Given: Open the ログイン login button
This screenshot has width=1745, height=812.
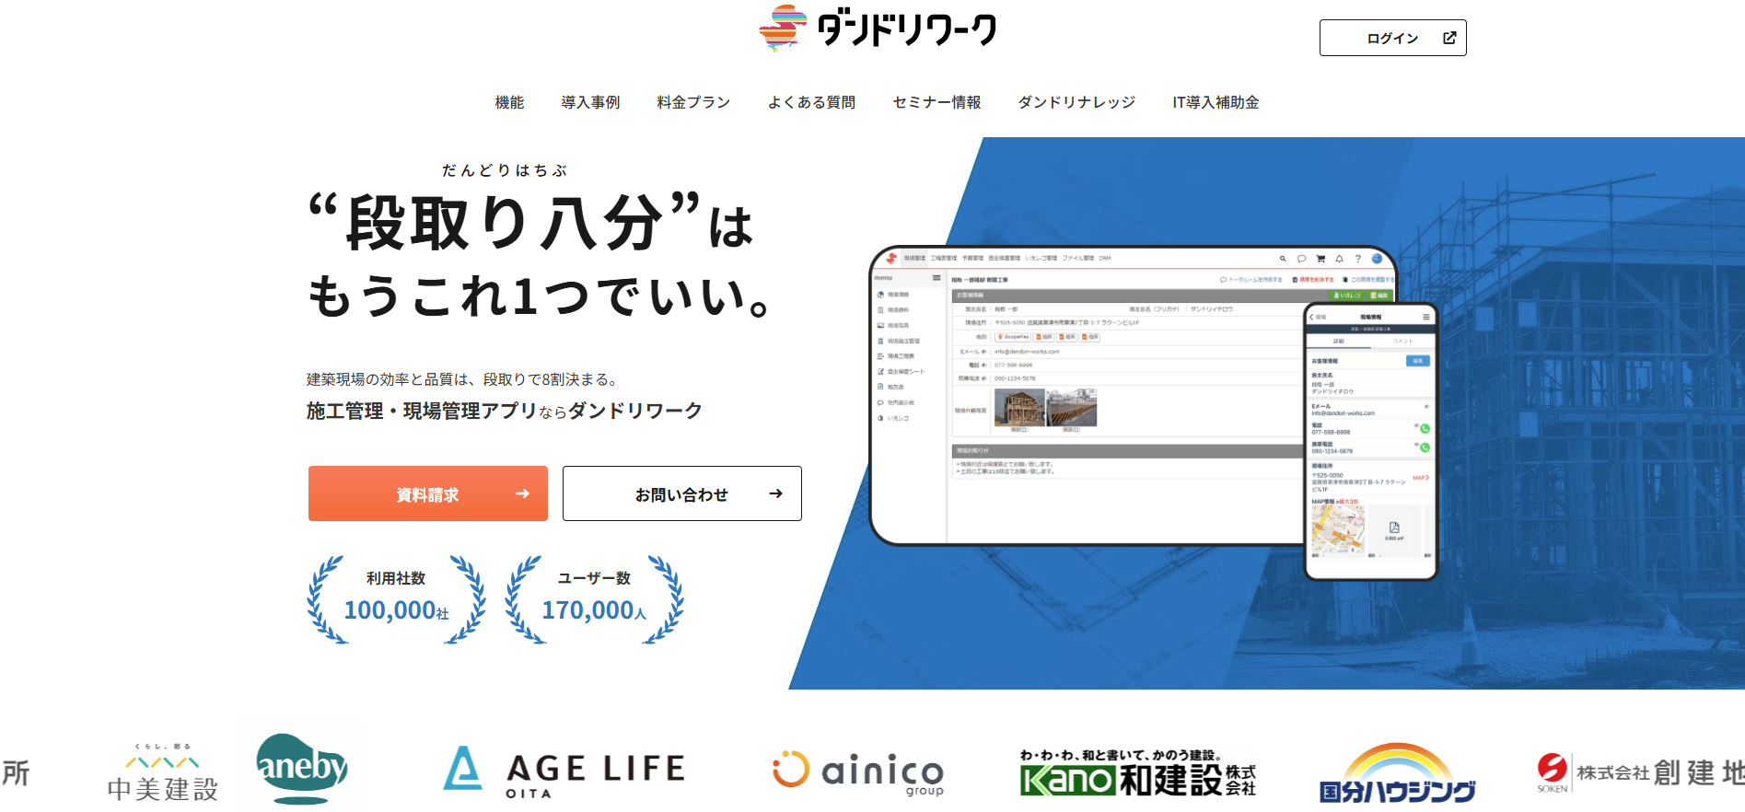Looking at the screenshot, I should pos(1392,38).
